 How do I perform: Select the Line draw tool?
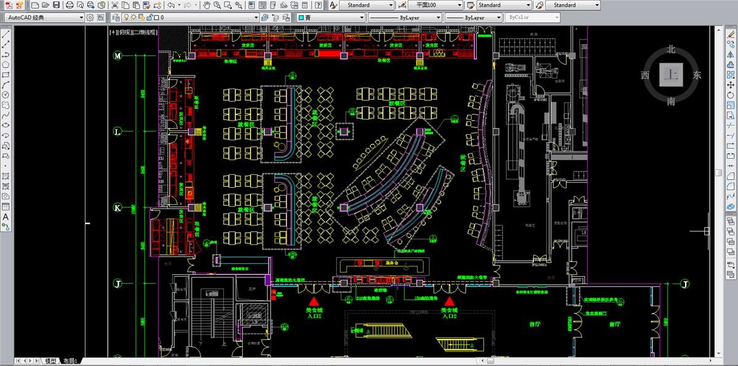tap(6, 35)
